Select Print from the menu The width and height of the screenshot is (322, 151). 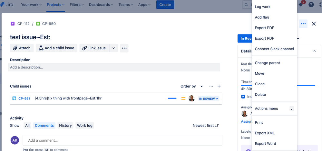[x=274, y=122]
